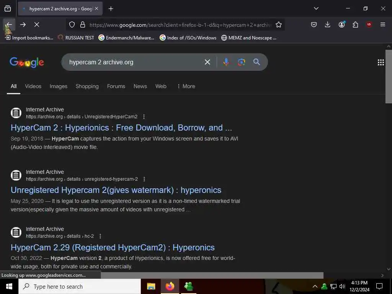The height and width of the screenshot is (294, 392).
Task: Click the padlock site info icon
Action: point(83,24)
